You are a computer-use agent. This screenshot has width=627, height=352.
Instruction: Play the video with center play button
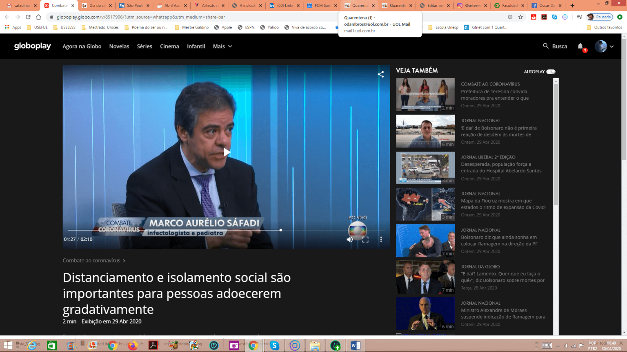pos(227,152)
